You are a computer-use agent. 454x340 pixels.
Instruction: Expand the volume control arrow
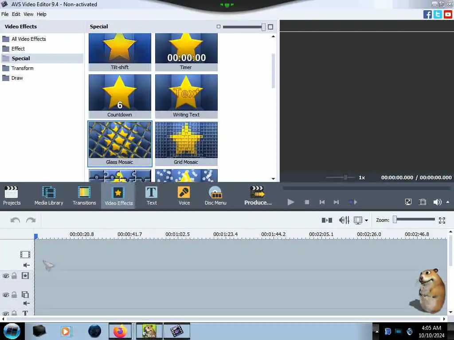click(x=448, y=202)
